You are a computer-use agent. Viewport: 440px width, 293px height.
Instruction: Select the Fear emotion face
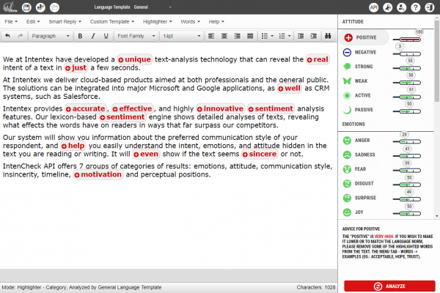[x=347, y=169]
